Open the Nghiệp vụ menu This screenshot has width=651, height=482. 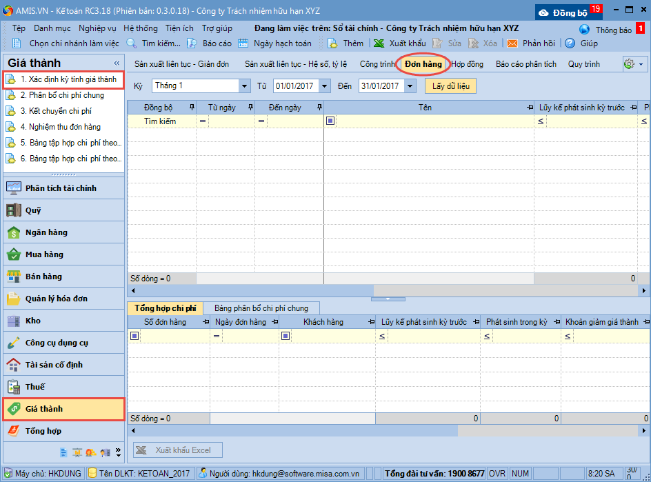pos(97,28)
